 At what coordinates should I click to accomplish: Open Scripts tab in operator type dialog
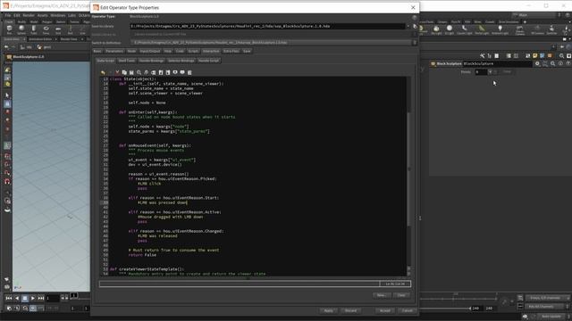pyautogui.click(x=193, y=52)
